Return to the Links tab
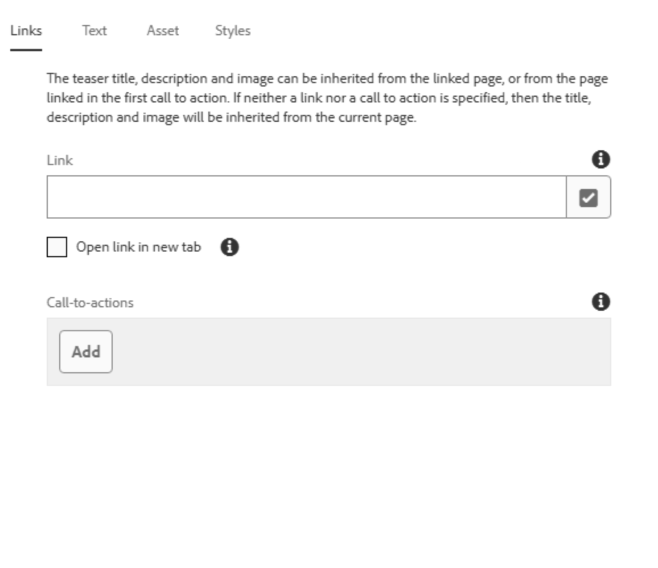This screenshot has width=658, height=568. [x=24, y=31]
